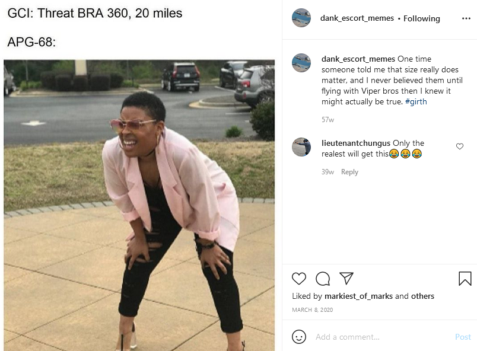Open emoji picker smiley icon
Viewport: 477px width, 351px height.
pyautogui.click(x=299, y=337)
